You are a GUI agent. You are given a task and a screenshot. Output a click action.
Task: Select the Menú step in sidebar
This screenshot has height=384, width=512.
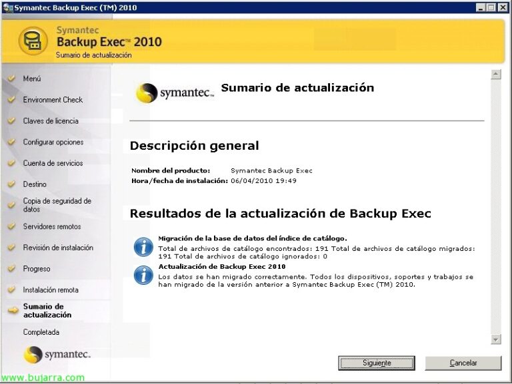tap(32, 79)
